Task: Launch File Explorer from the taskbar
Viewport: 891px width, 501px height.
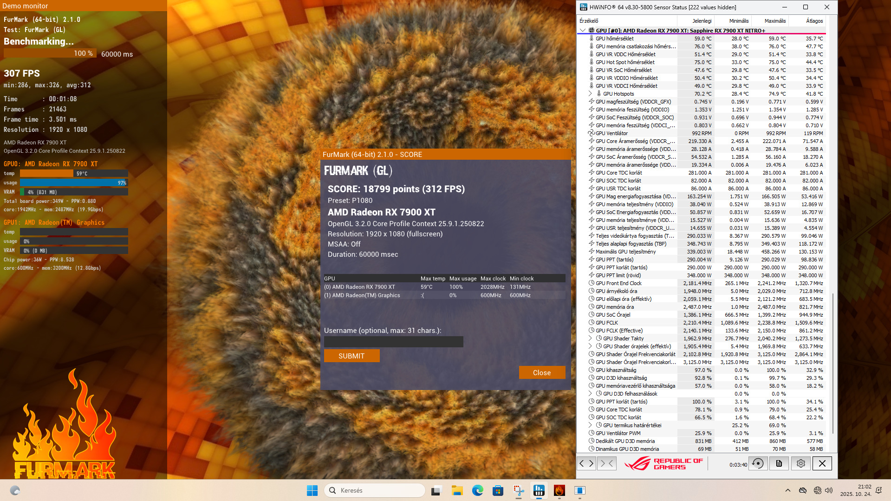Action: [x=457, y=490]
